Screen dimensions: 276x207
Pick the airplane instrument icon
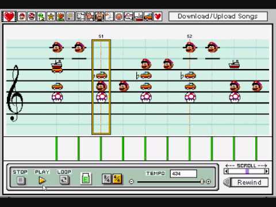click(x=129, y=17)
